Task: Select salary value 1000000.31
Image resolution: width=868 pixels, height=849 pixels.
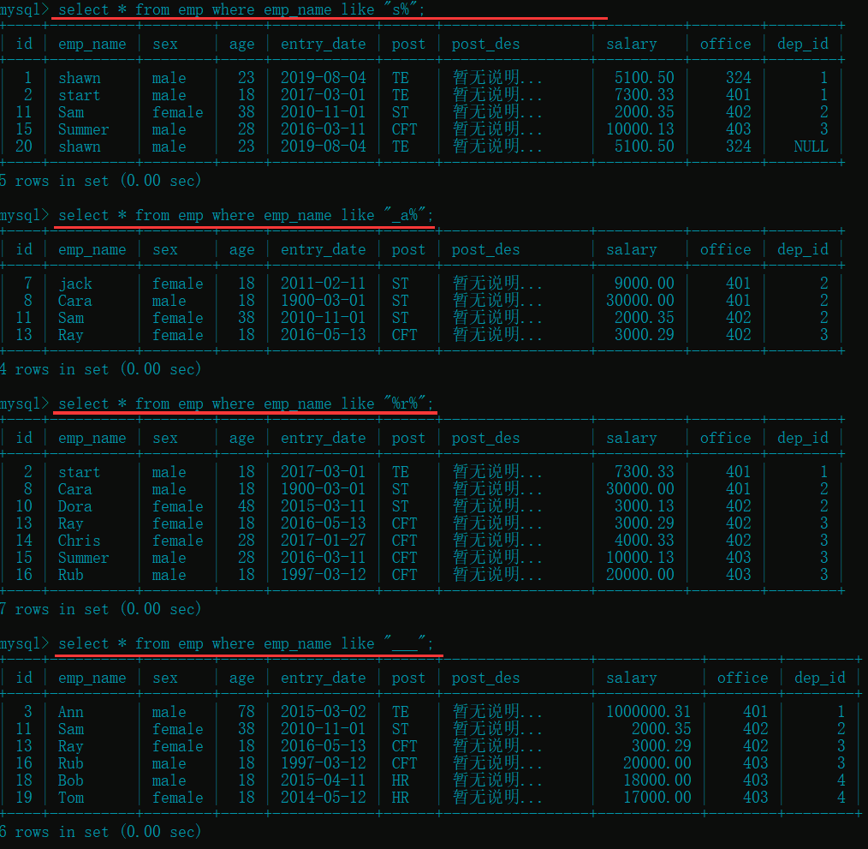Action: pyautogui.click(x=648, y=712)
